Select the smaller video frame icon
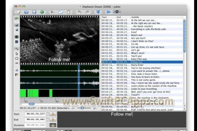Screen dimensions: 197x131 (17, 30)
